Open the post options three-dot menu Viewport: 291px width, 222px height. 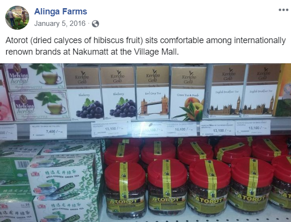(x=283, y=10)
